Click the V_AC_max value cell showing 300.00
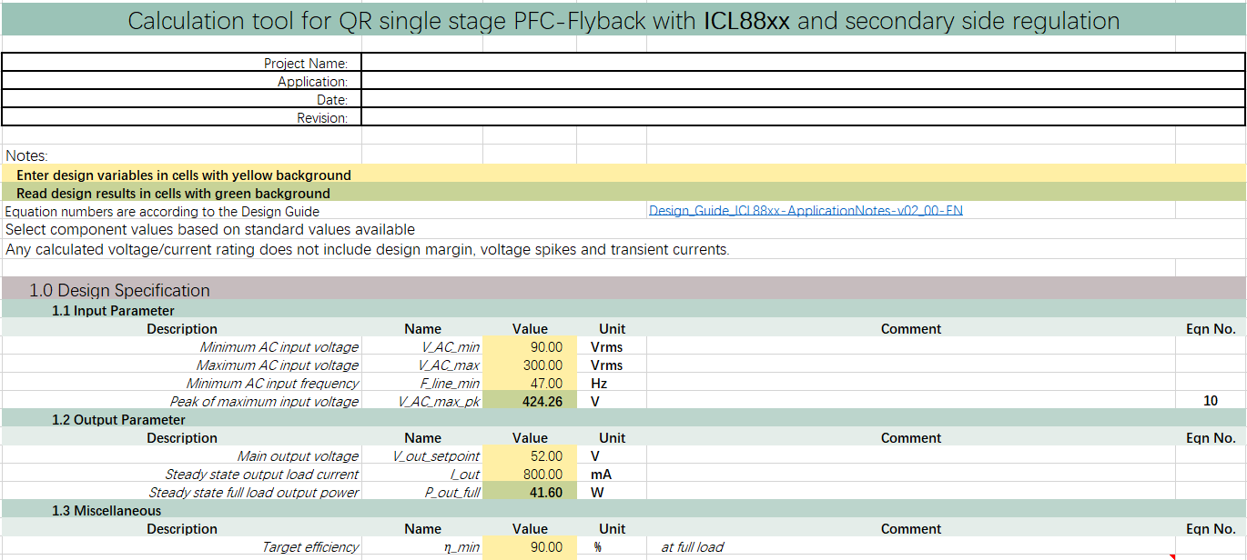 coord(530,365)
